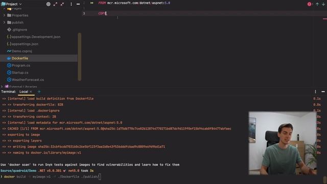Go to previous highlighted error arrow
327x184 pixels.
(317, 4)
